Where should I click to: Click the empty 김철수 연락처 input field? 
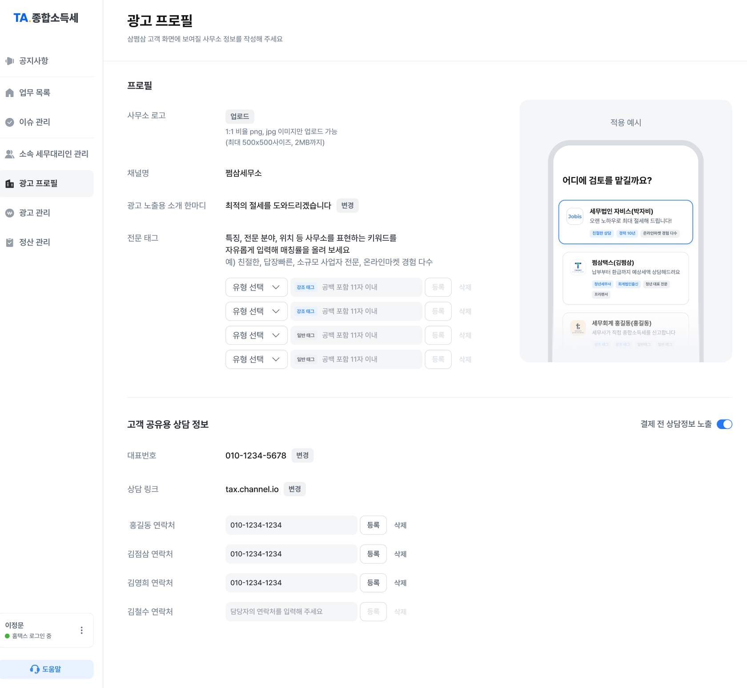coord(291,612)
